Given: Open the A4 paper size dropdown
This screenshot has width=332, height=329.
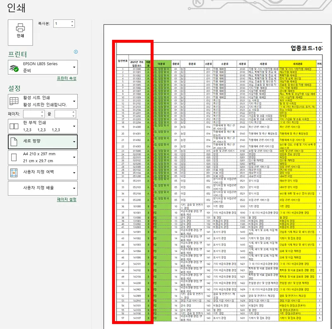Looking at the screenshot, I should tap(74, 158).
